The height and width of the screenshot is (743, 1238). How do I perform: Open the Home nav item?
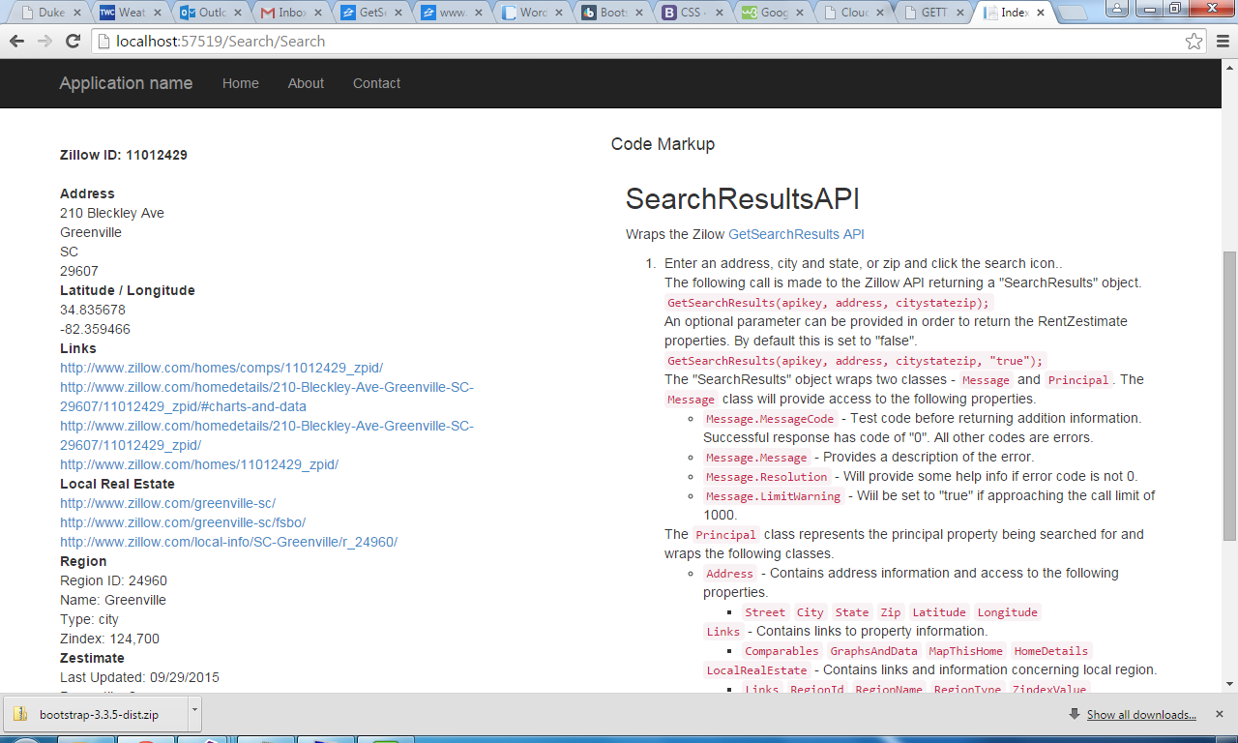point(241,83)
